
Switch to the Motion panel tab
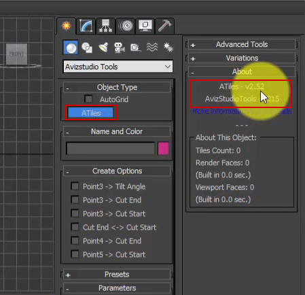[x=126, y=26]
